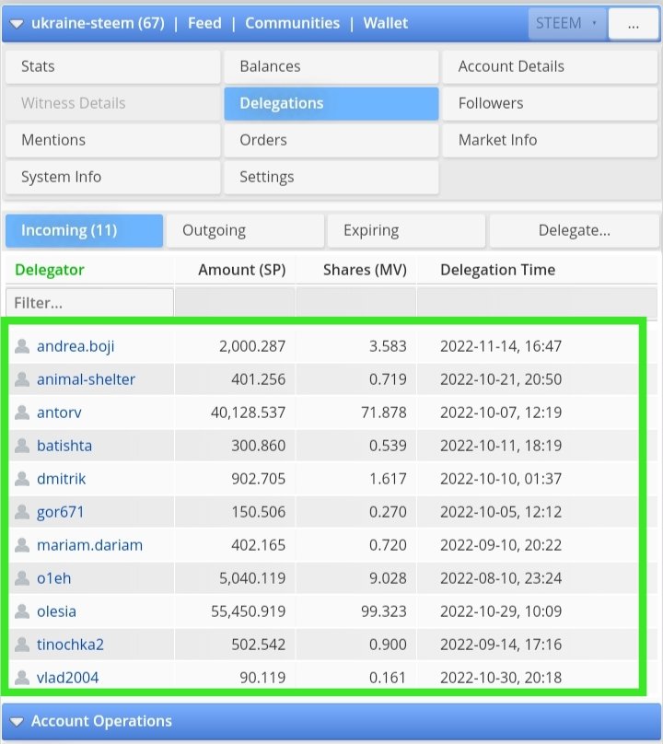Image resolution: width=663 pixels, height=744 pixels.
Task: Open the STEEM dropdown
Action: [566, 23]
